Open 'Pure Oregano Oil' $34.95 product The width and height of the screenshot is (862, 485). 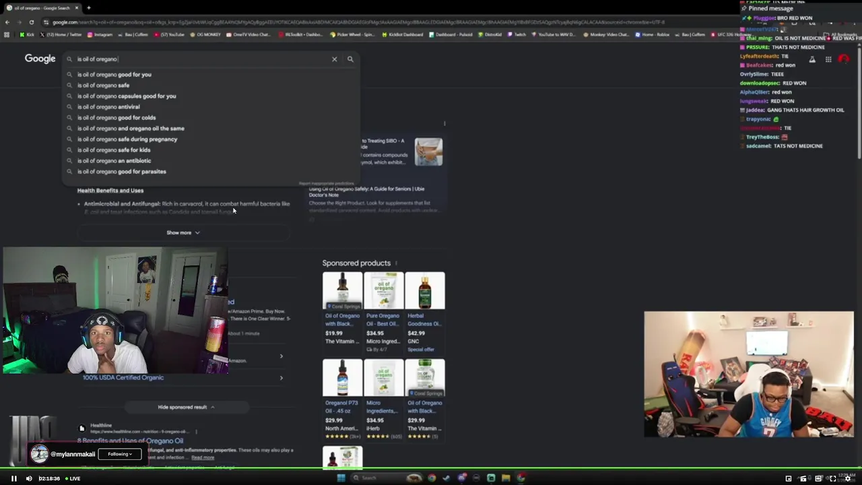[x=383, y=312]
